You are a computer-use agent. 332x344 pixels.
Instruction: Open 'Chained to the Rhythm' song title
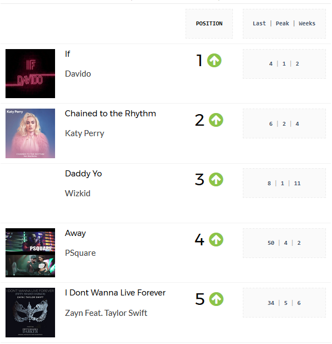click(110, 114)
